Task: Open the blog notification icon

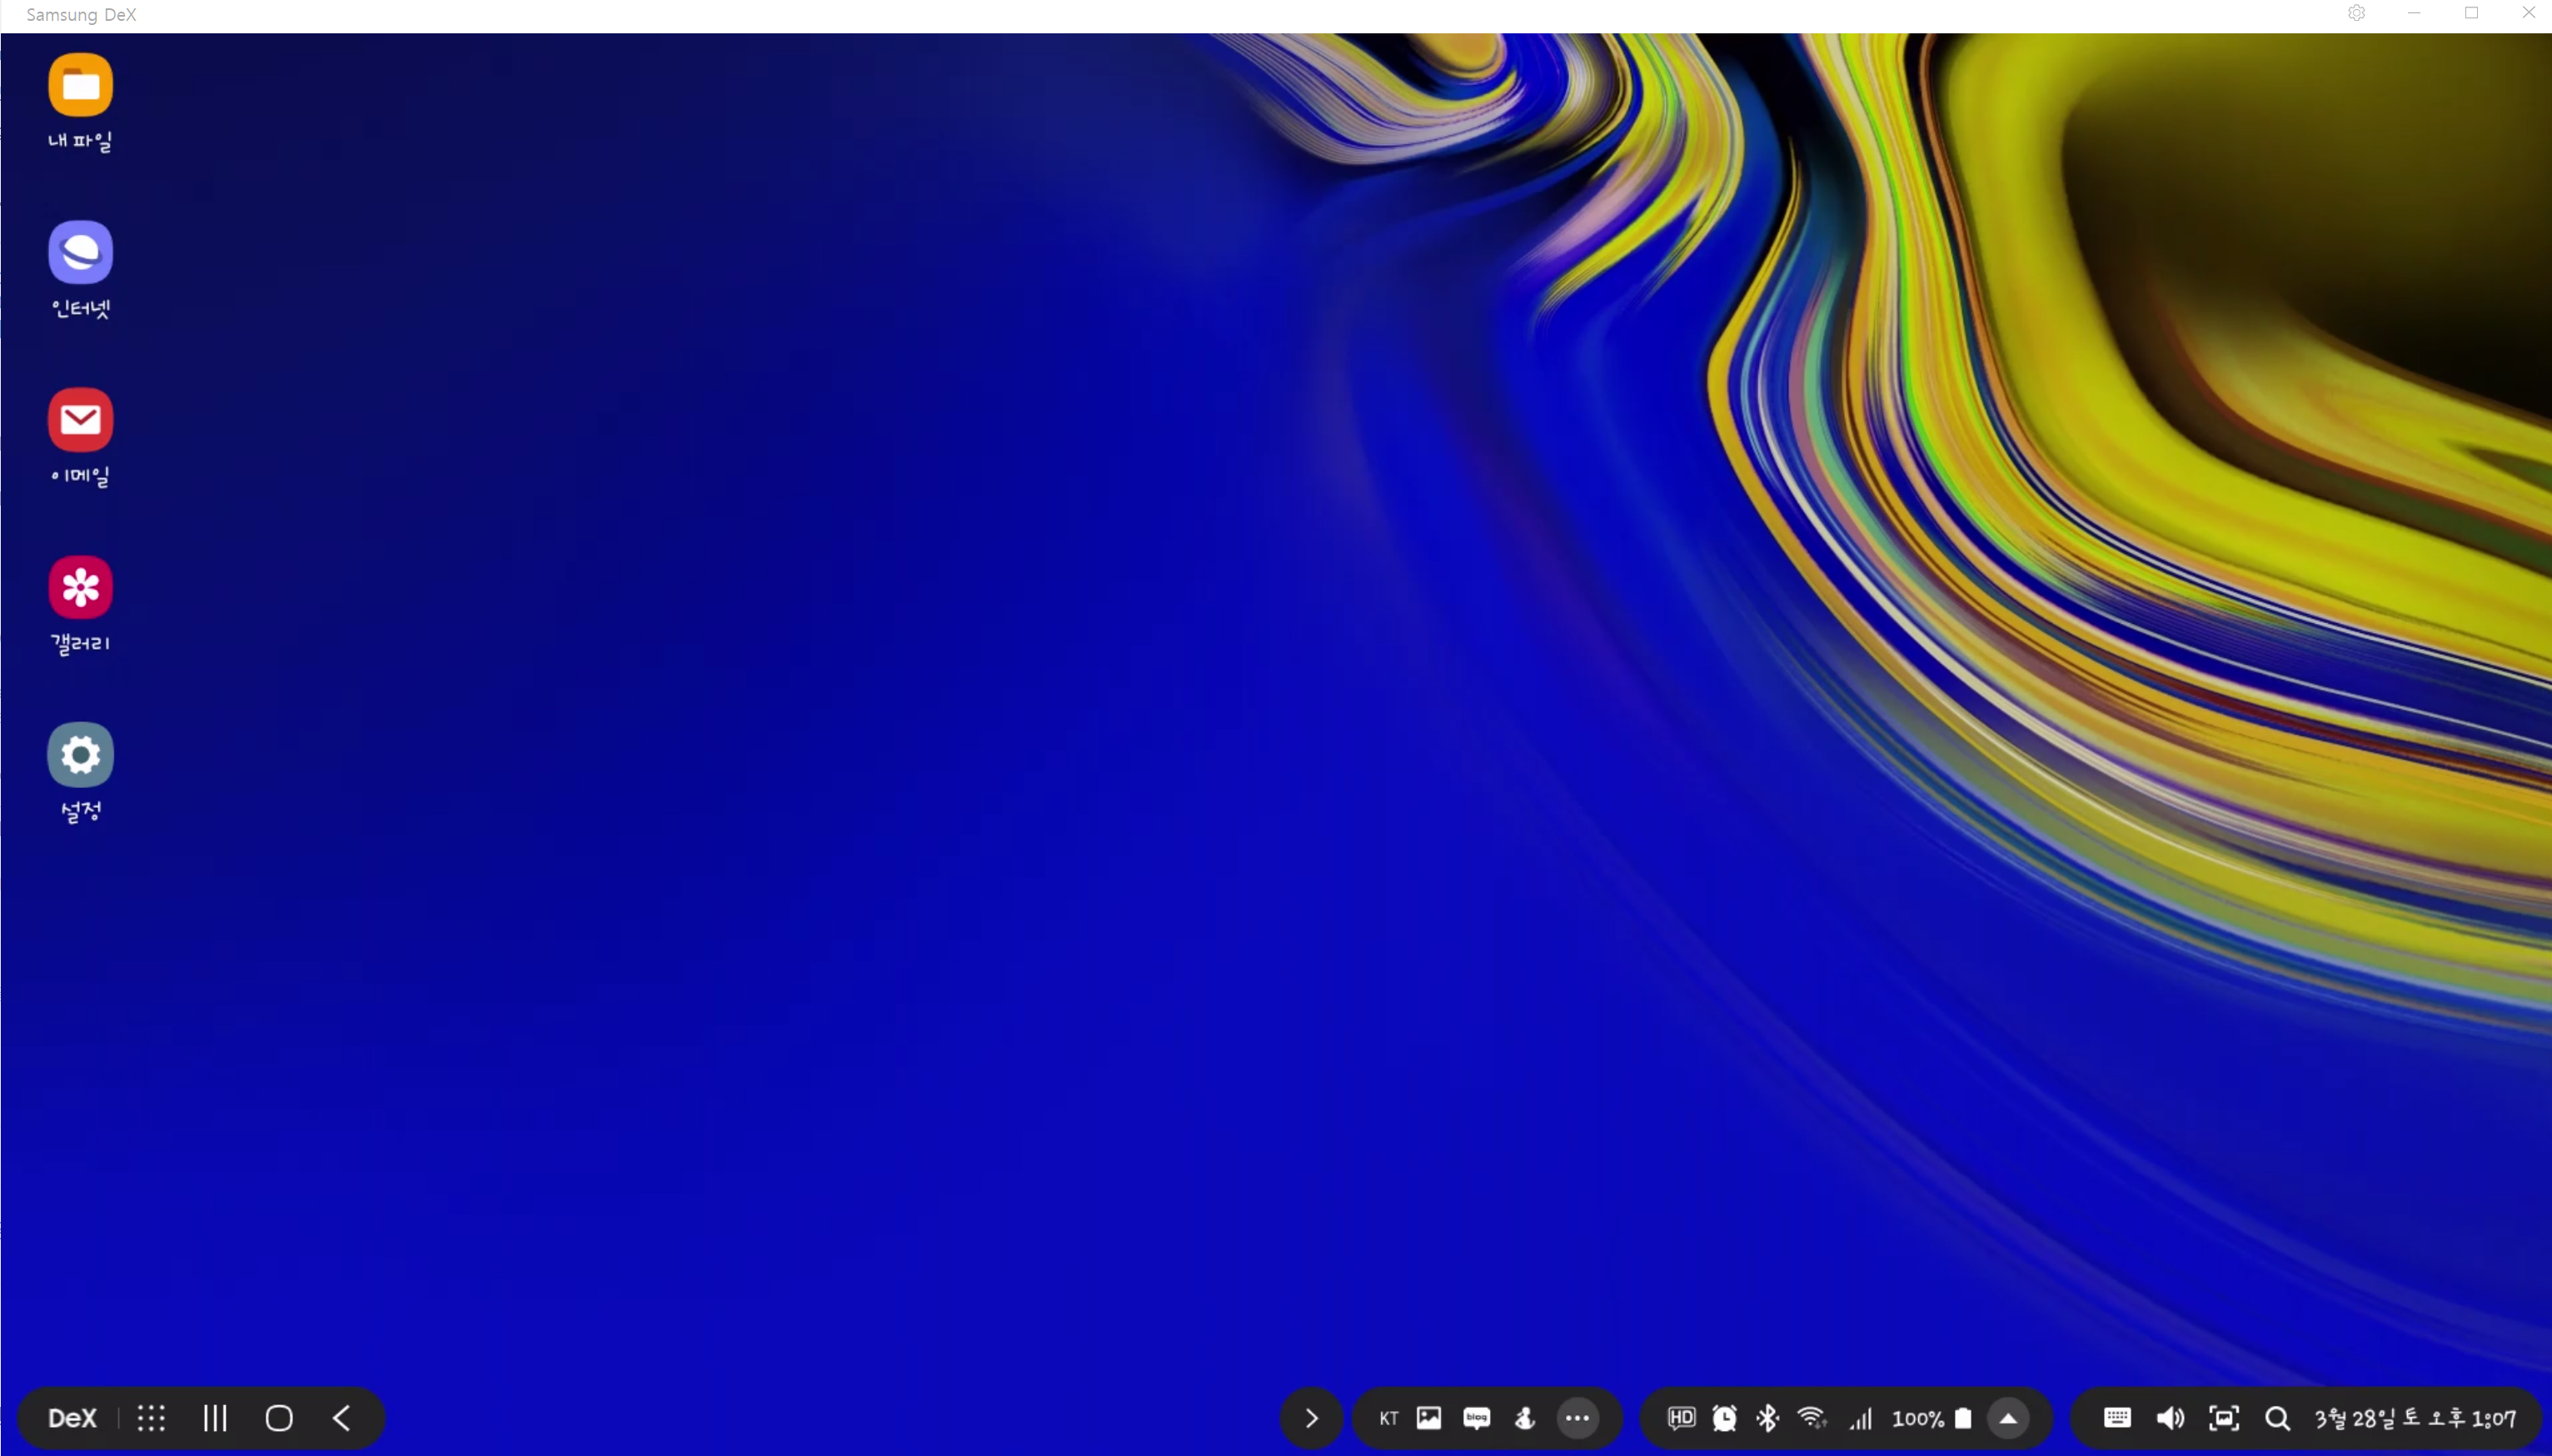Action: click(1477, 1418)
